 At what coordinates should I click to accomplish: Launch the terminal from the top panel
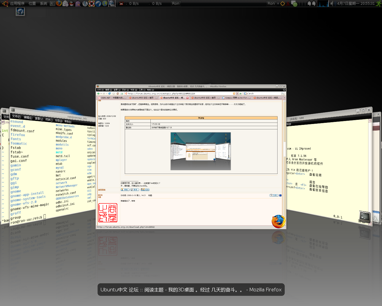[53, 4]
